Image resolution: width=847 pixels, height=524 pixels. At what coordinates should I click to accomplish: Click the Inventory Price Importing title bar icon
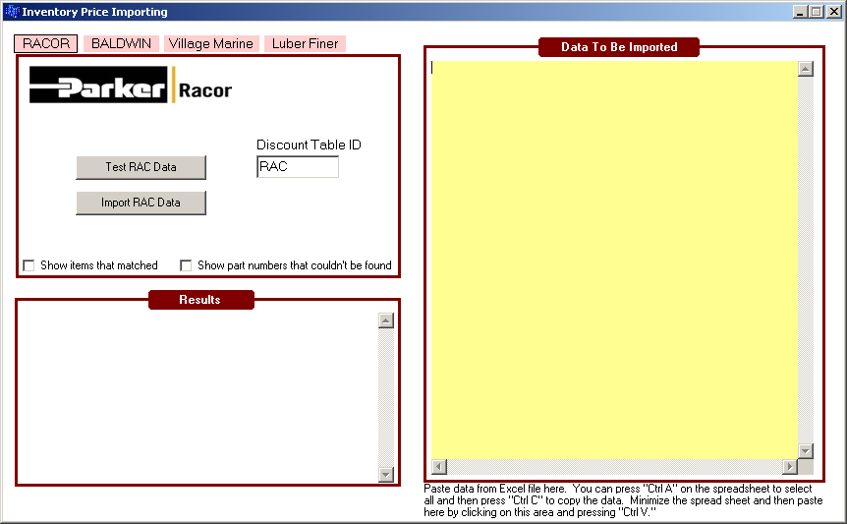(x=12, y=12)
